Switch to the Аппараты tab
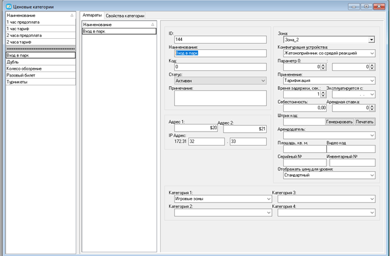 pyautogui.click(x=92, y=15)
